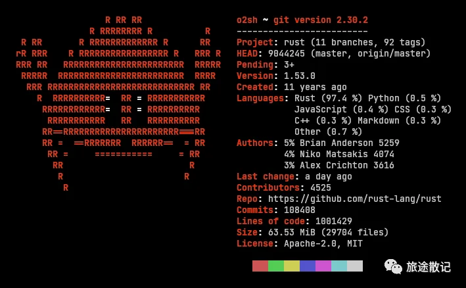Viewport: 466px width, 288px height.
Task: Click the light gray color swatch
Action: 355,266
